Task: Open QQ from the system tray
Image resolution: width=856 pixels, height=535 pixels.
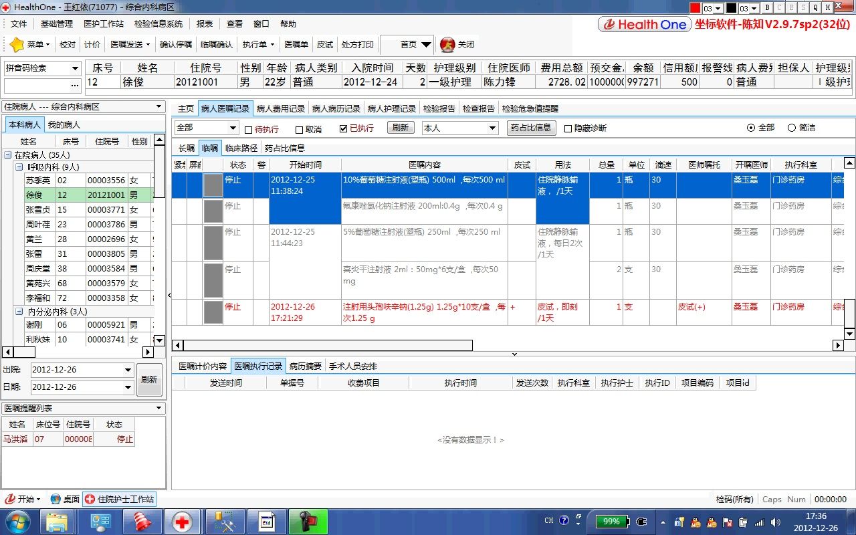Action: tap(697, 522)
